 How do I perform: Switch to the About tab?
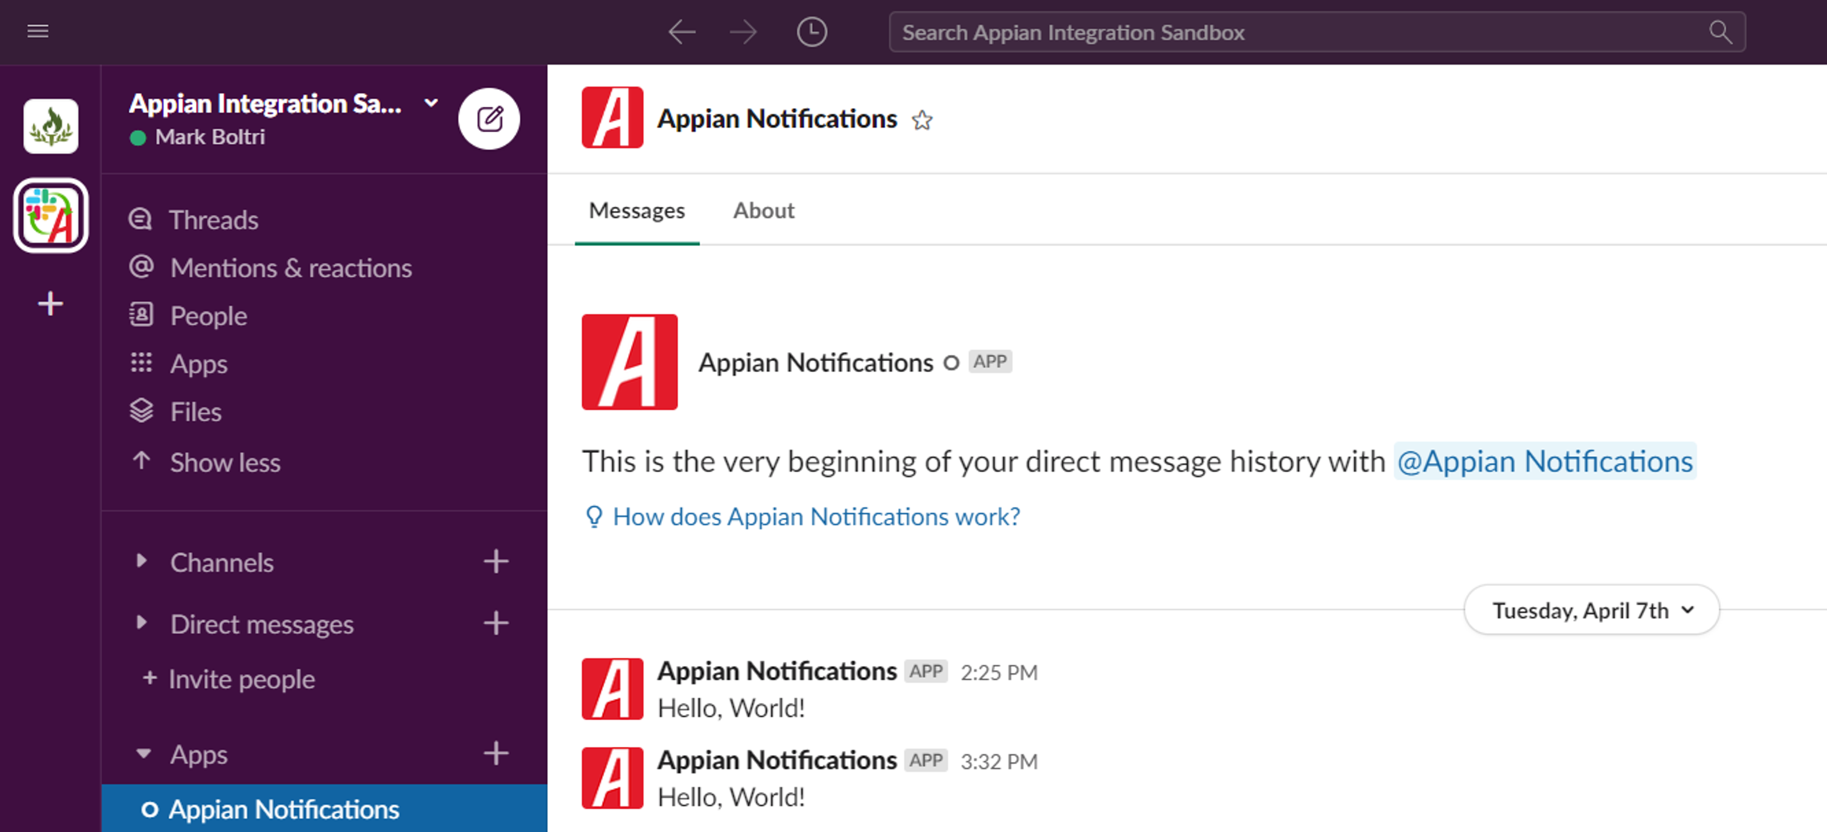click(x=764, y=211)
